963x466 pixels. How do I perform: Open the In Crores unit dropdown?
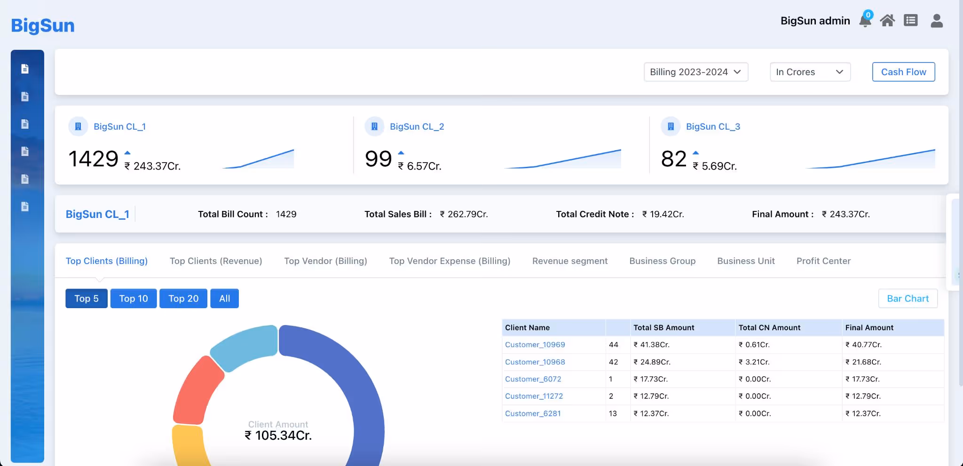click(810, 72)
